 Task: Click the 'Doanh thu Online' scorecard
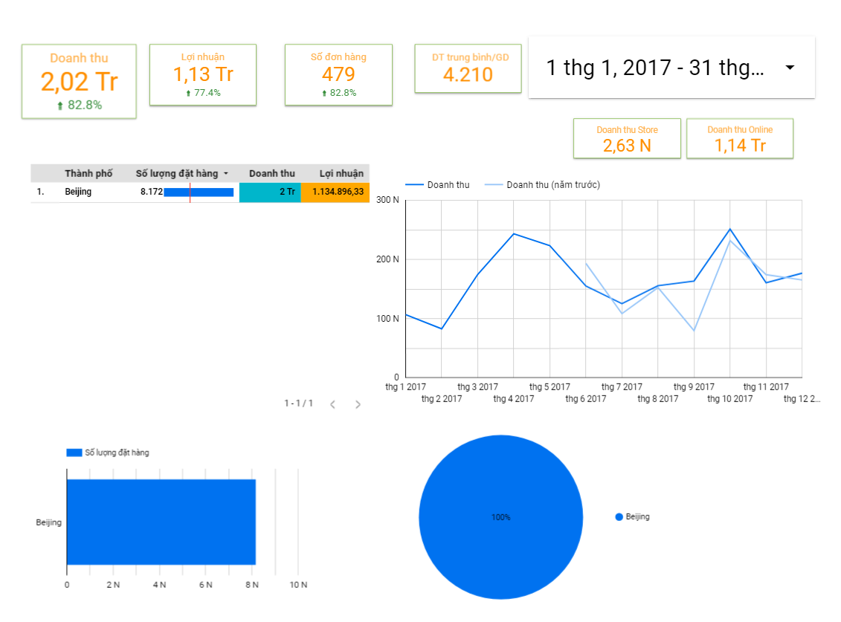[x=740, y=138]
